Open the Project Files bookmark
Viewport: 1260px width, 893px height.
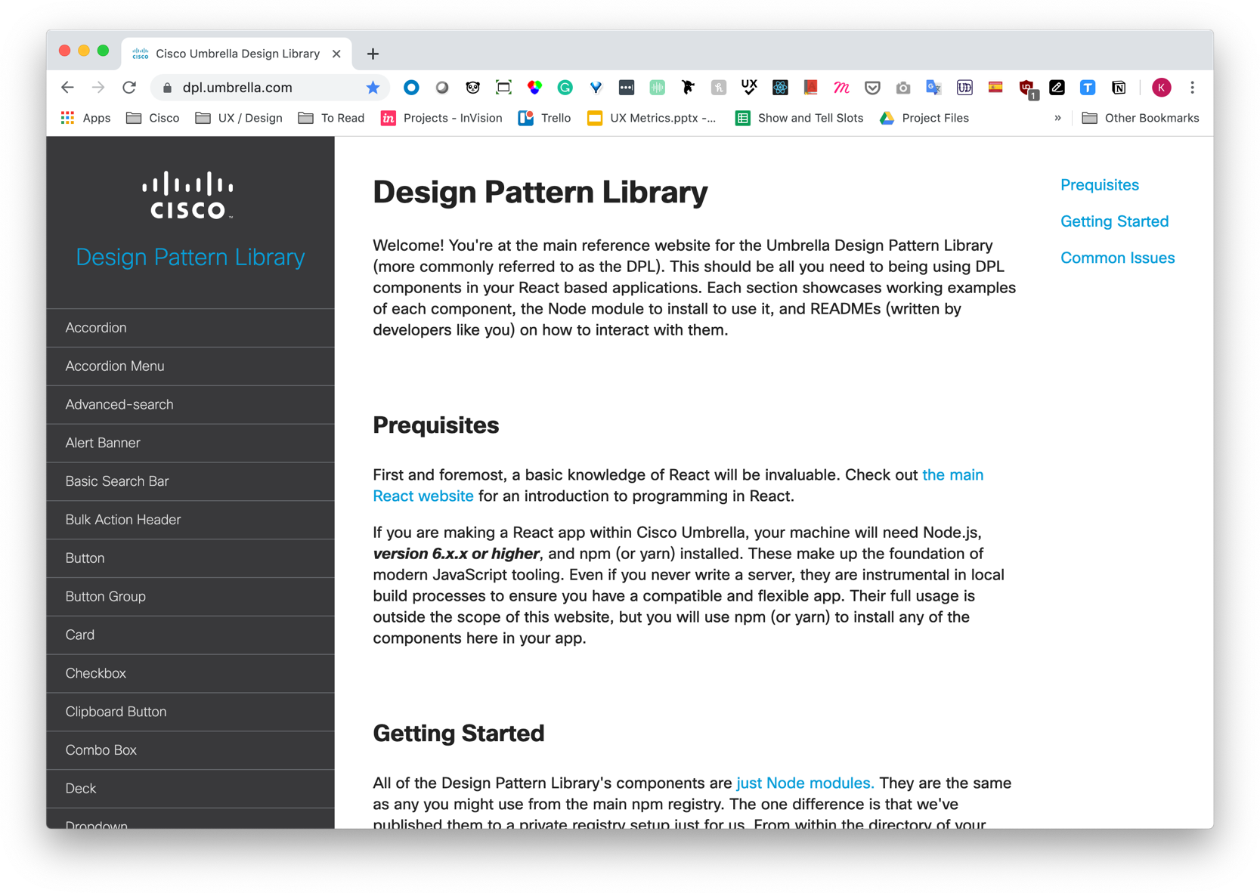(924, 118)
